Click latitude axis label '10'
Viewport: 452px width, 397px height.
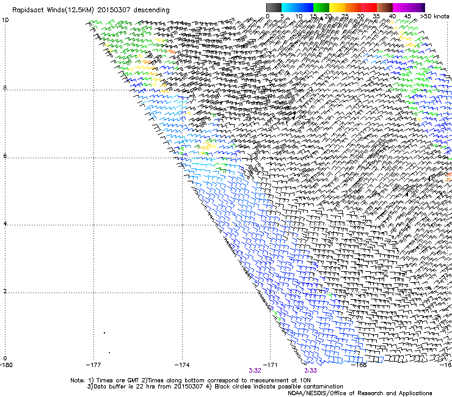[x=5, y=20]
